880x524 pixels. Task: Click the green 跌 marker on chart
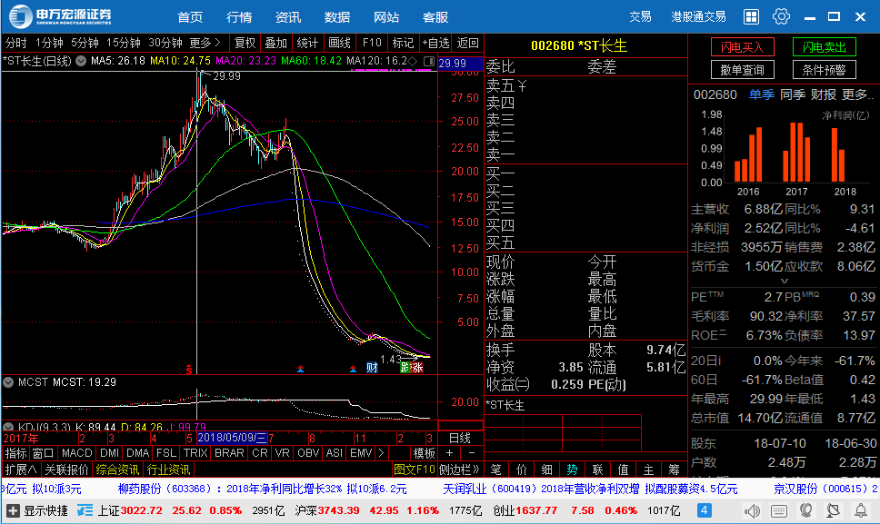(405, 368)
